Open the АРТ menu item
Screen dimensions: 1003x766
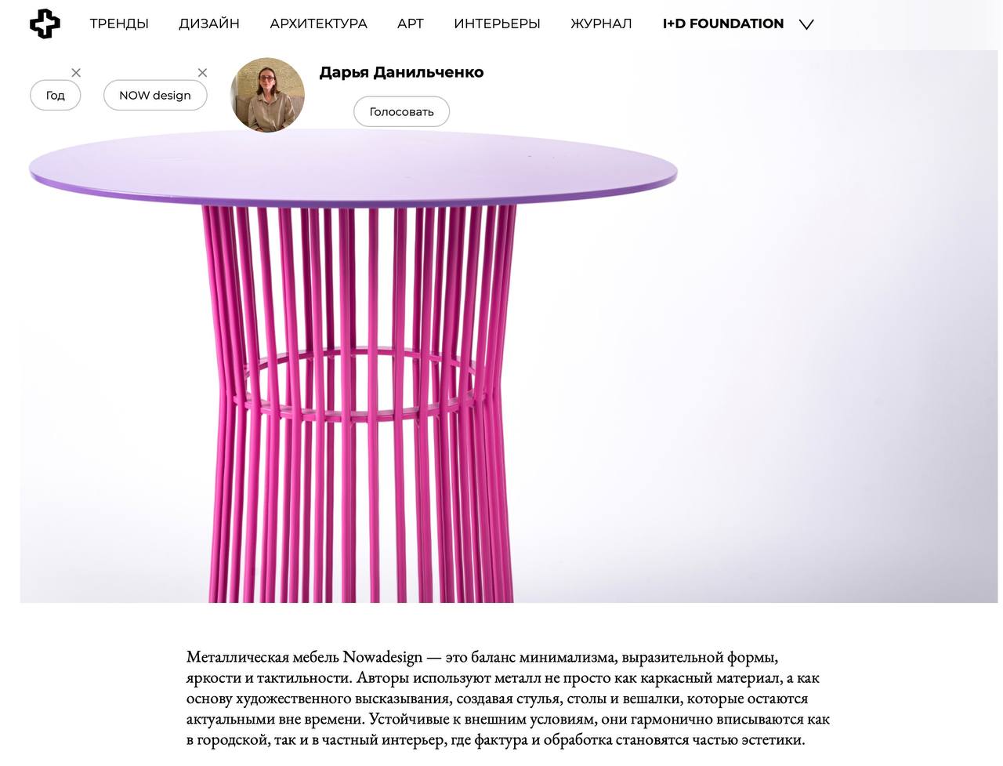pos(411,24)
